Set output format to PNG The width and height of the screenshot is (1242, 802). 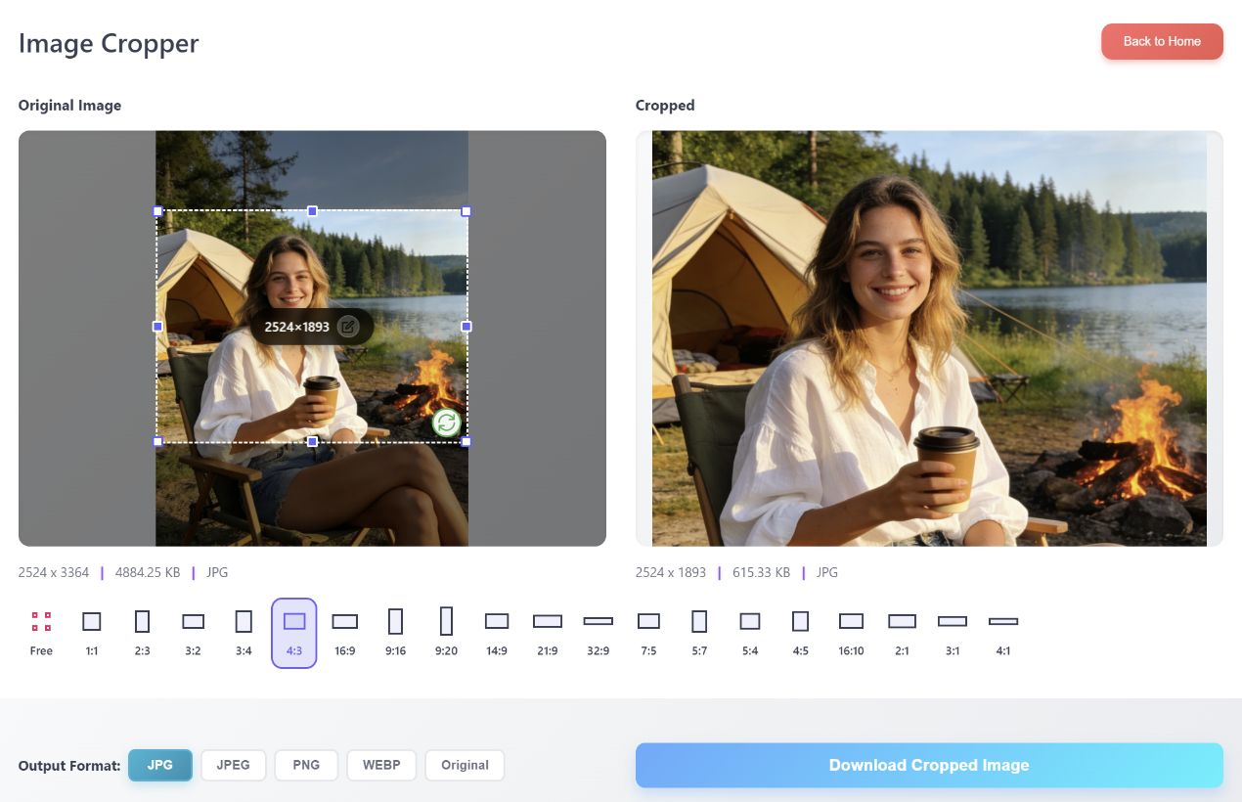coord(306,765)
